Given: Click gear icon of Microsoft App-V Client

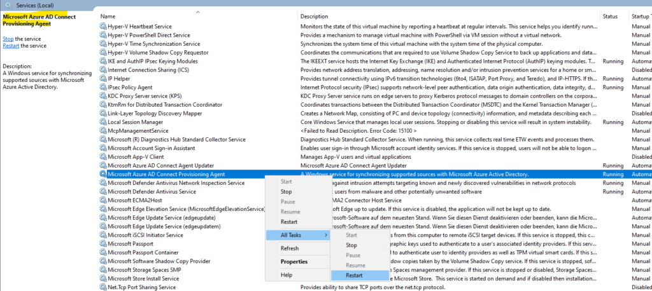Looking at the screenshot, I should (103, 157).
